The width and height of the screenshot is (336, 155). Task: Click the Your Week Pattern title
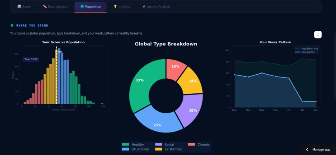275,42
